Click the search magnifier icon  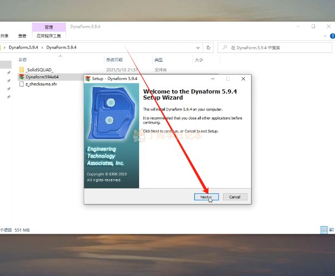click(225, 48)
